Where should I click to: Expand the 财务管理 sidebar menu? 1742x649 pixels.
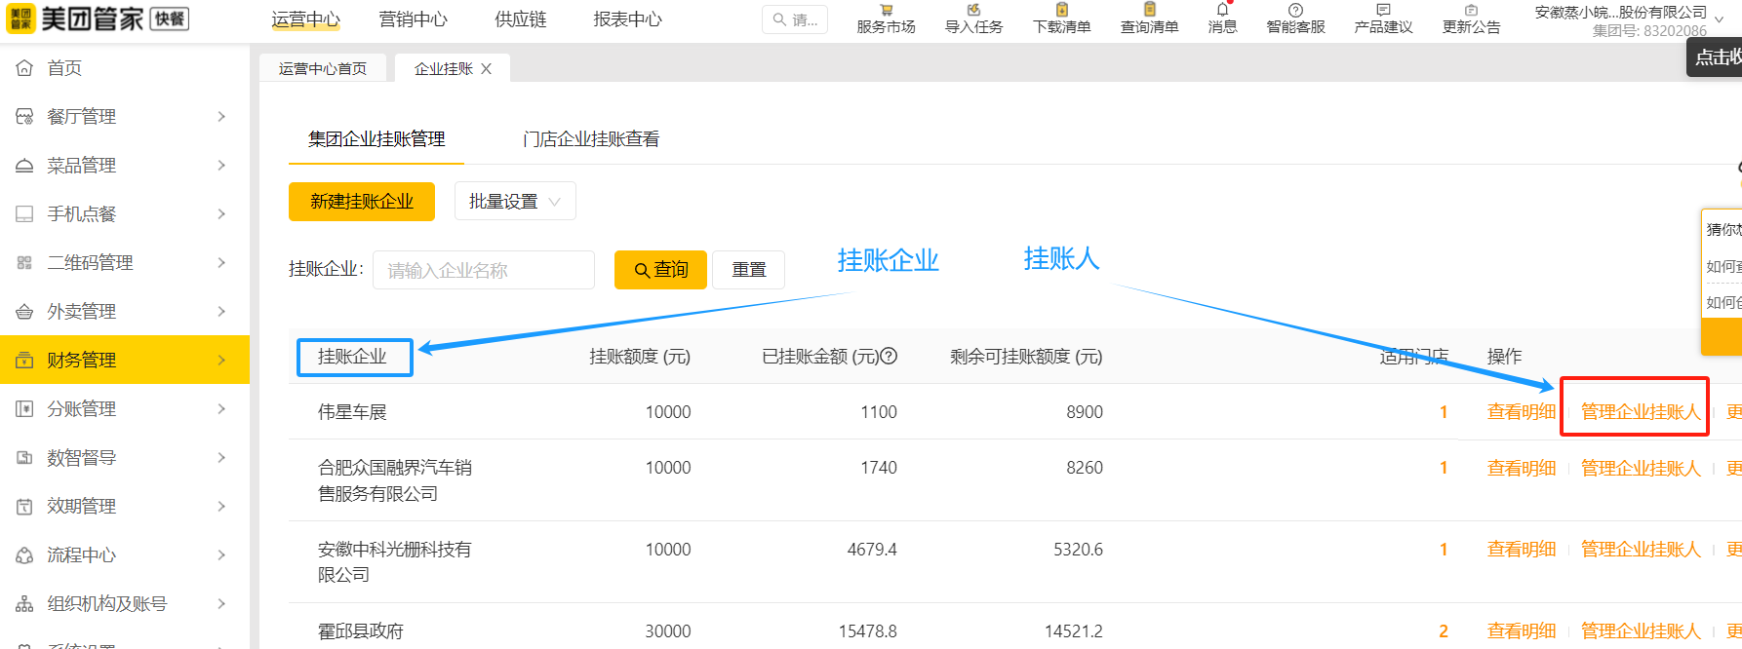(x=125, y=361)
